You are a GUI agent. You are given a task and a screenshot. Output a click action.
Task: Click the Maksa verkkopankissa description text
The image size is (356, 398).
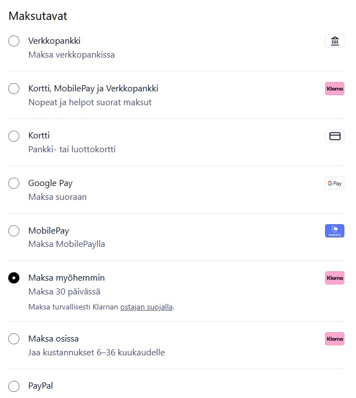(71, 55)
